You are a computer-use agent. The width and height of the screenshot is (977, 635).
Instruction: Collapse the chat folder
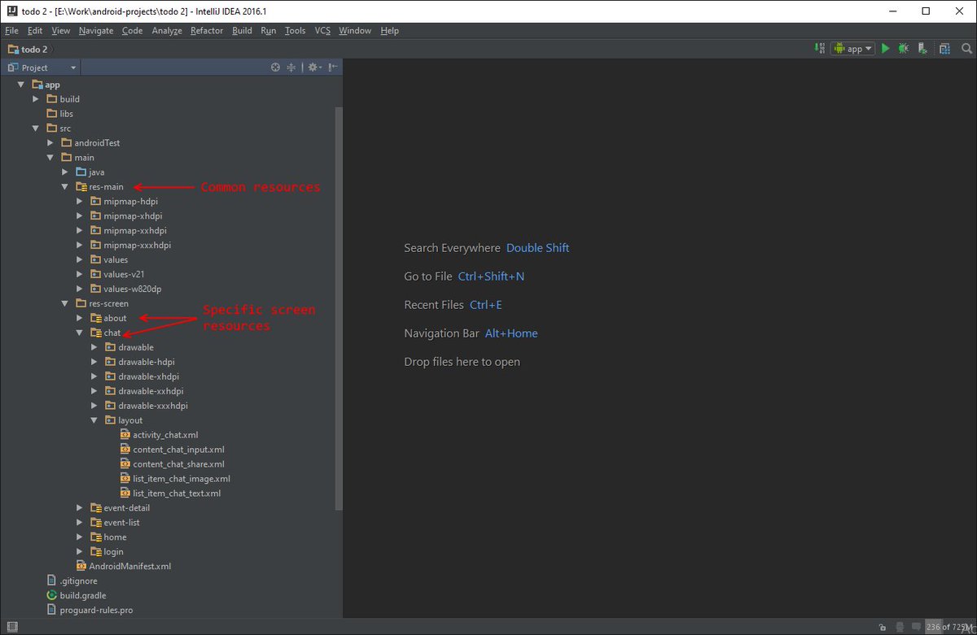(x=79, y=333)
